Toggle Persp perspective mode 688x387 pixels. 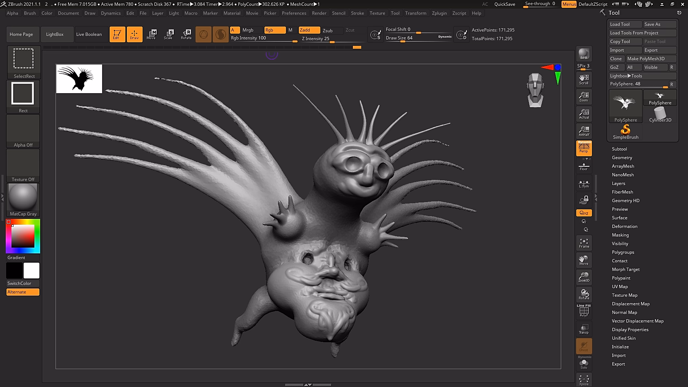pyautogui.click(x=584, y=148)
